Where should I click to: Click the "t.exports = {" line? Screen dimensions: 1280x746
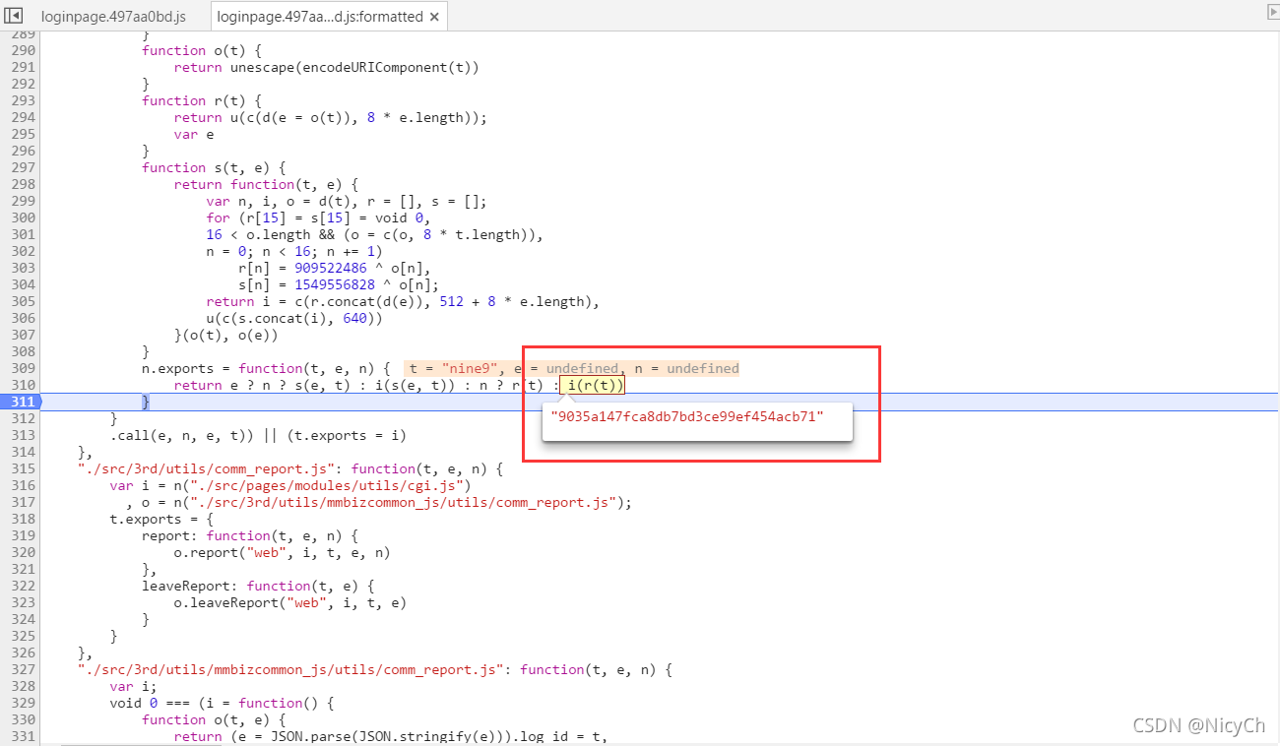point(158,519)
